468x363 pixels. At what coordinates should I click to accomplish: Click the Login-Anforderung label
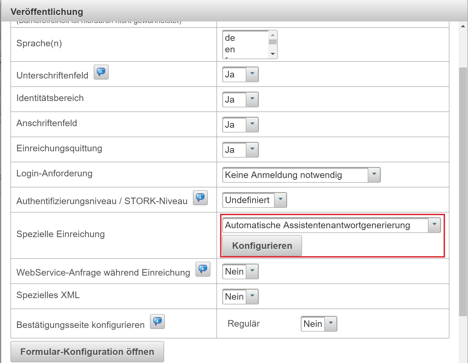[54, 173]
